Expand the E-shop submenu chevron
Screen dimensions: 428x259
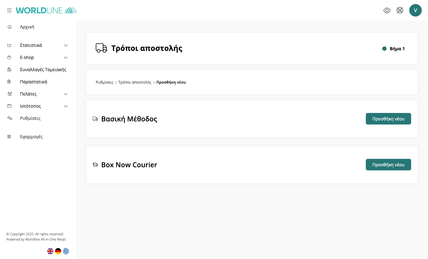pyautogui.click(x=66, y=57)
